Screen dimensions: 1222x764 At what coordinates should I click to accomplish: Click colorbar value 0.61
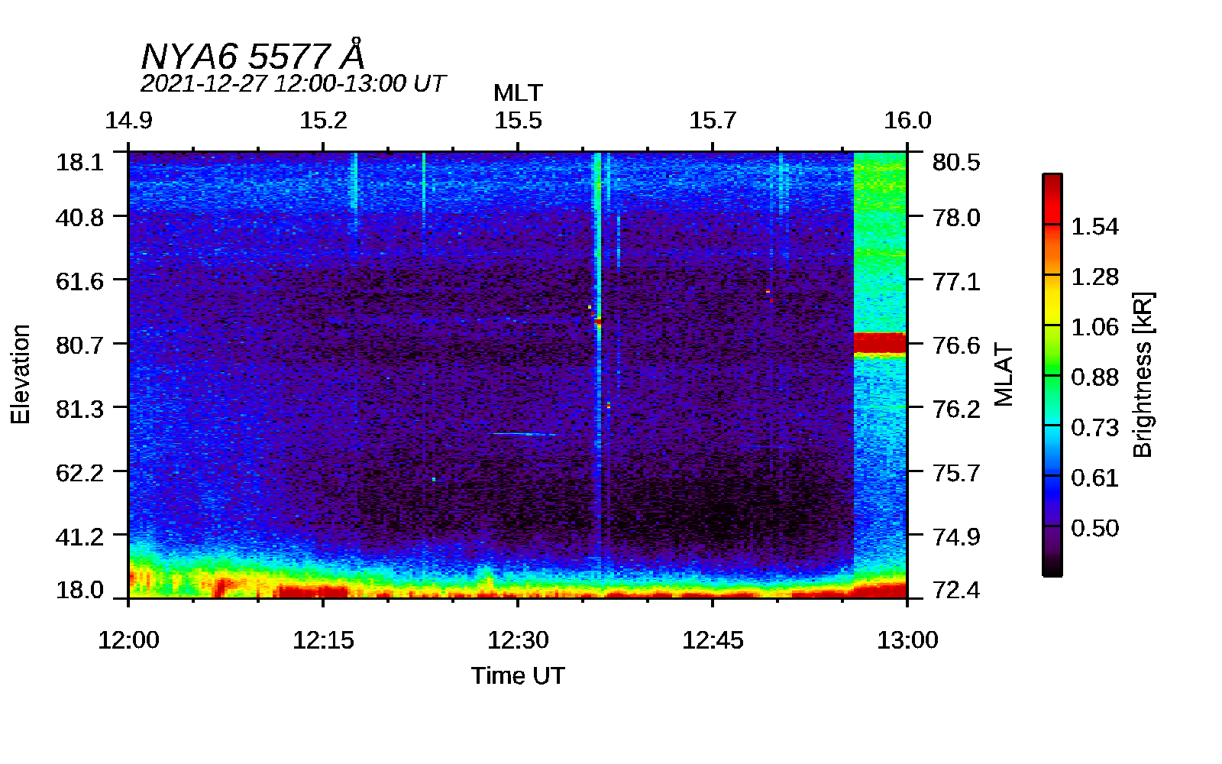1094,478
